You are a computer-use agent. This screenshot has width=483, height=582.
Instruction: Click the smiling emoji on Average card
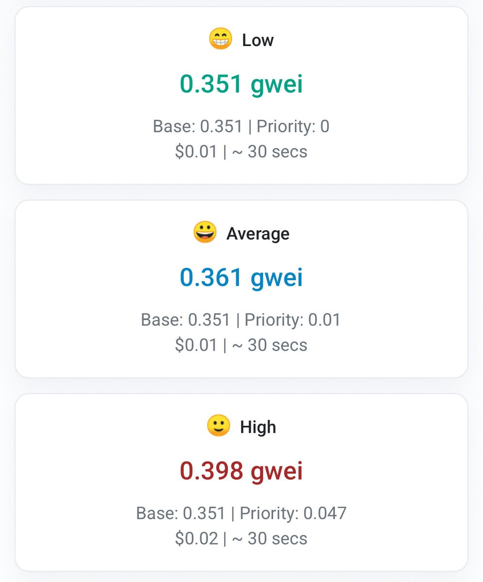[x=204, y=233]
